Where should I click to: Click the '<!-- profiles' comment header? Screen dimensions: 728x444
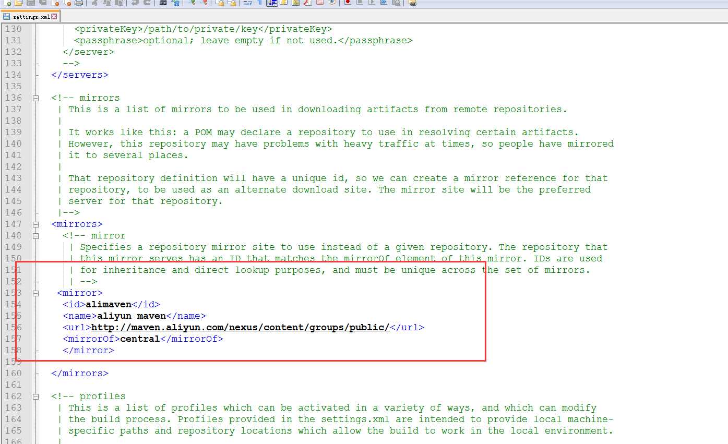88,396
